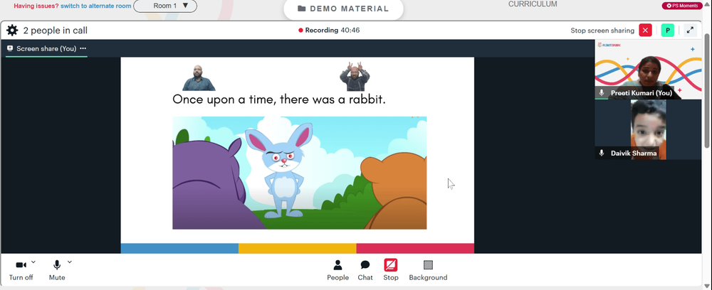
Task: Click the rabbit cartoon illustration
Action: coord(299,173)
